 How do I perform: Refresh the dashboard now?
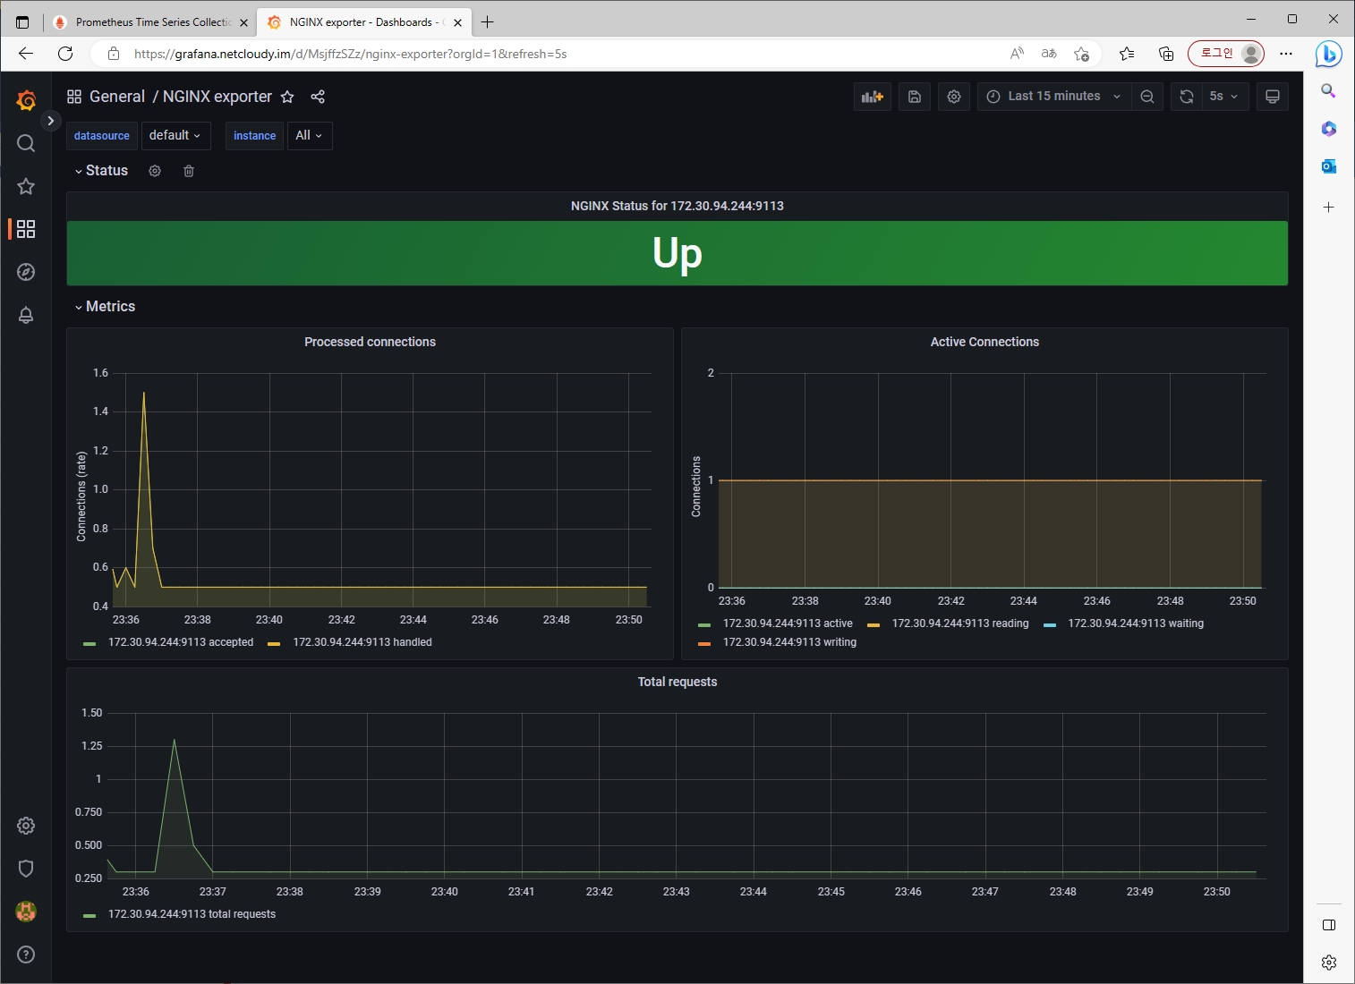(1186, 97)
